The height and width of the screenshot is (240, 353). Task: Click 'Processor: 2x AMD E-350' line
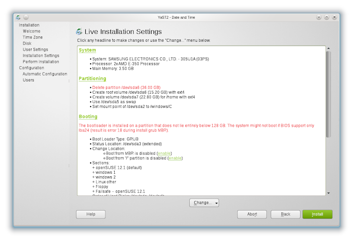click(126, 64)
